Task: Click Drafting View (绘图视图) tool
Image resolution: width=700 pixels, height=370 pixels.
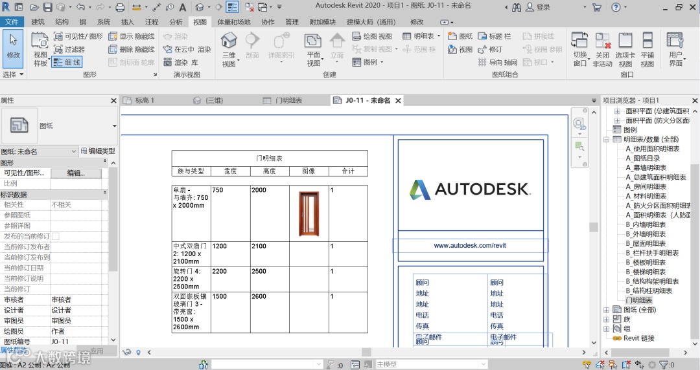Action: coord(372,36)
